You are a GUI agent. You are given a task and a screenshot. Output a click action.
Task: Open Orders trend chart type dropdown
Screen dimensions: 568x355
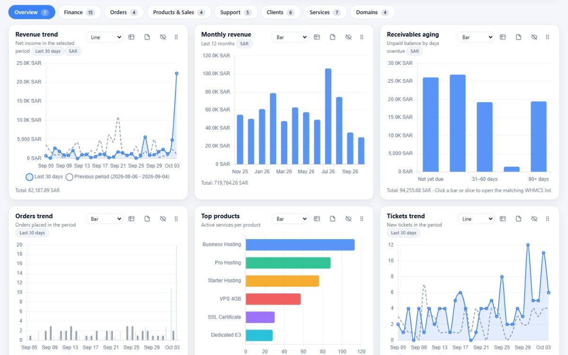coord(105,219)
